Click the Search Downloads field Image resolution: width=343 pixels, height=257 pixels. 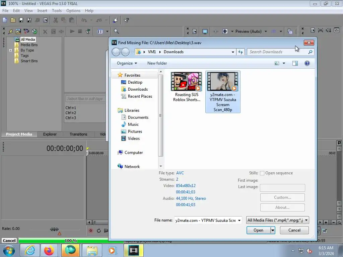click(281, 52)
